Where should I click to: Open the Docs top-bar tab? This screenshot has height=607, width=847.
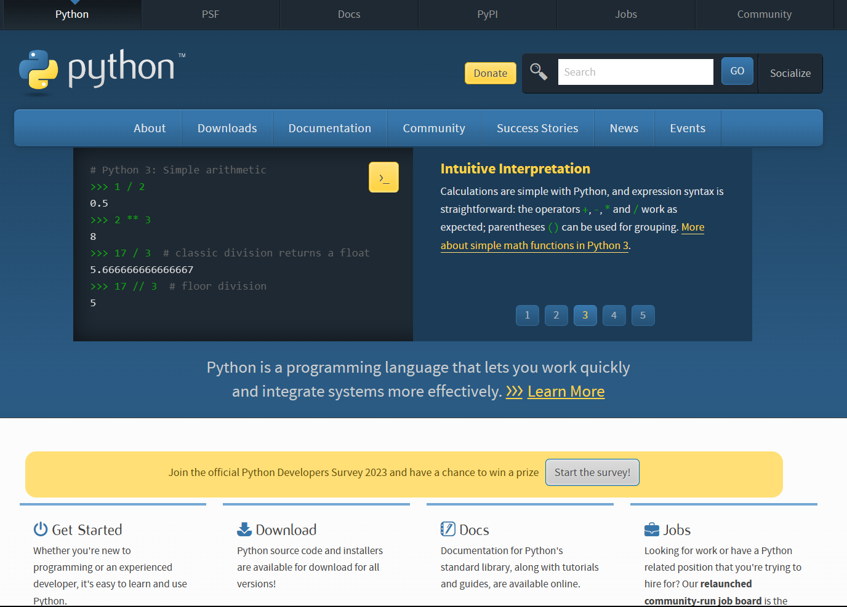coord(349,14)
